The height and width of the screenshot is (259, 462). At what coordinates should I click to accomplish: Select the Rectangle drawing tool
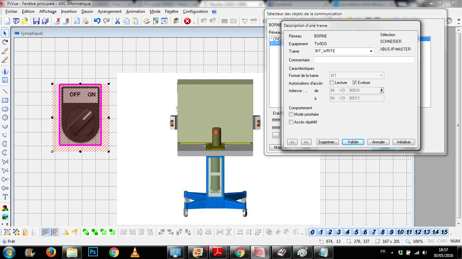click(5, 100)
